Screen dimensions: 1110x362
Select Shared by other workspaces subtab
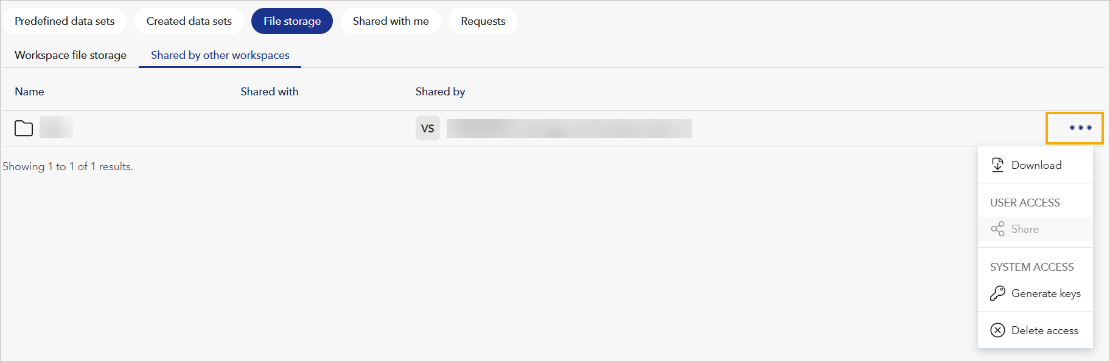click(220, 55)
